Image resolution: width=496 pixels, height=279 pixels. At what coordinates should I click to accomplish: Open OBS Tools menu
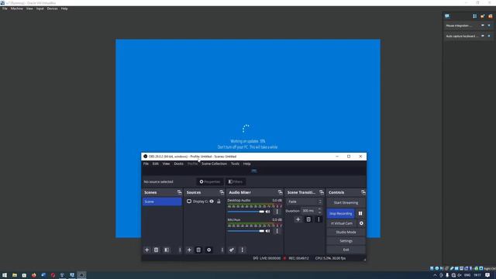pos(235,164)
